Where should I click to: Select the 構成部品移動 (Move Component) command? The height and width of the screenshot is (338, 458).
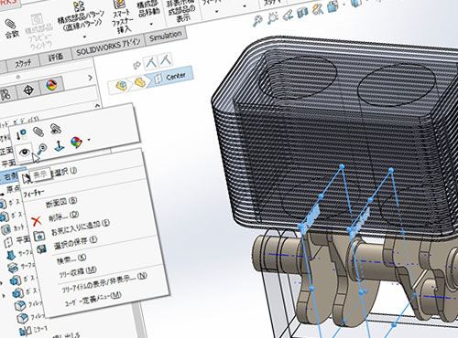pos(148,9)
